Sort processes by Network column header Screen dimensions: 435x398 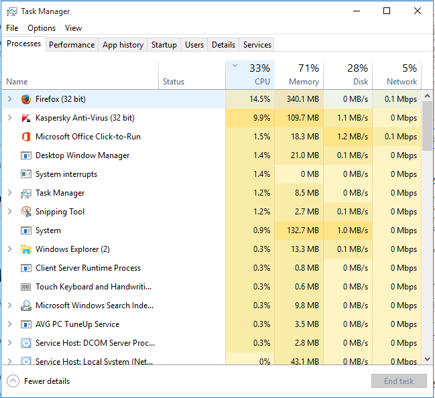click(x=397, y=75)
